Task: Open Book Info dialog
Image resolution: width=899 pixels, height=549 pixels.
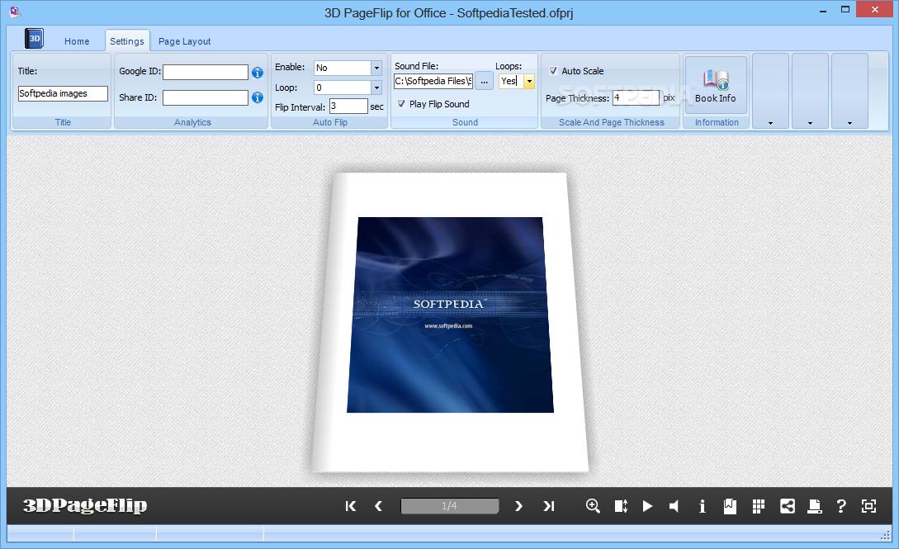Action: [716, 85]
